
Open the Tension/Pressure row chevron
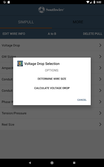(100, 113)
